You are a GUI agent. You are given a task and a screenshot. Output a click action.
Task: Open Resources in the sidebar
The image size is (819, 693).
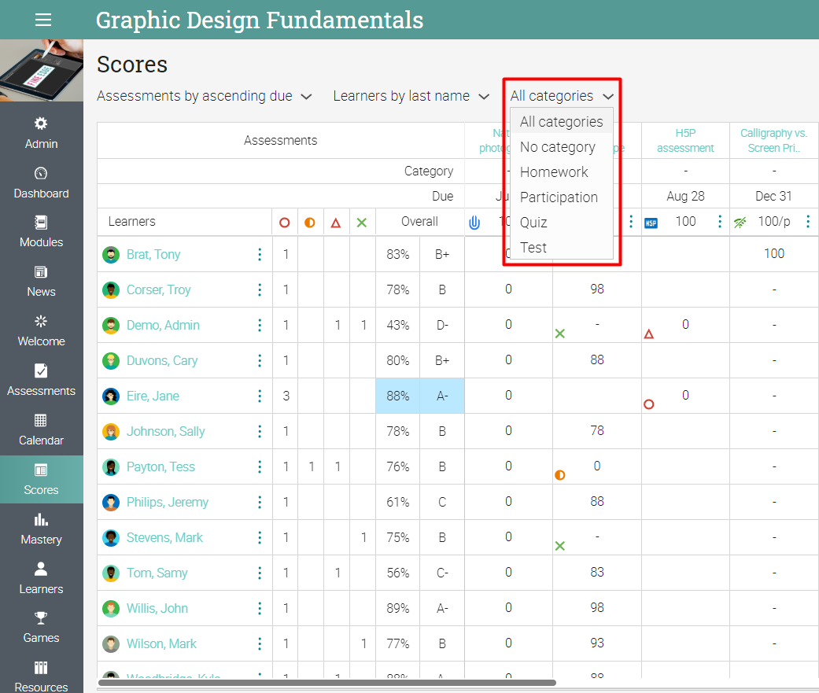[x=41, y=676]
